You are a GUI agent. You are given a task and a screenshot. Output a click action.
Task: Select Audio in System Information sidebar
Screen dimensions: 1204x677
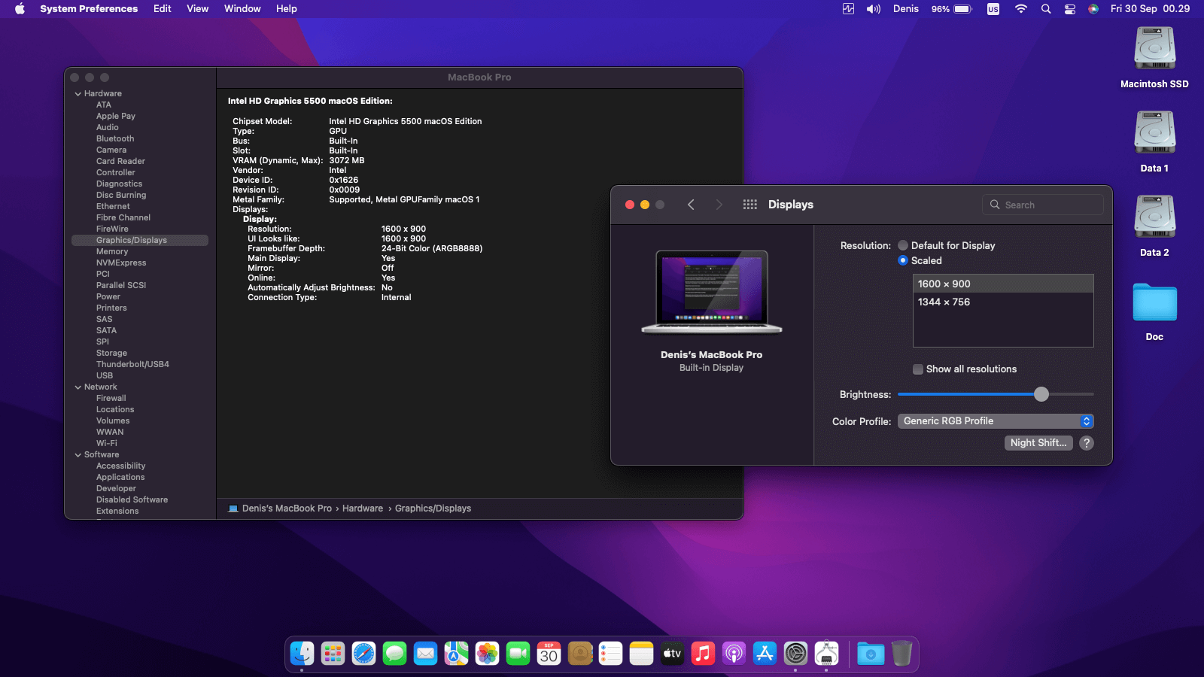(108, 127)
